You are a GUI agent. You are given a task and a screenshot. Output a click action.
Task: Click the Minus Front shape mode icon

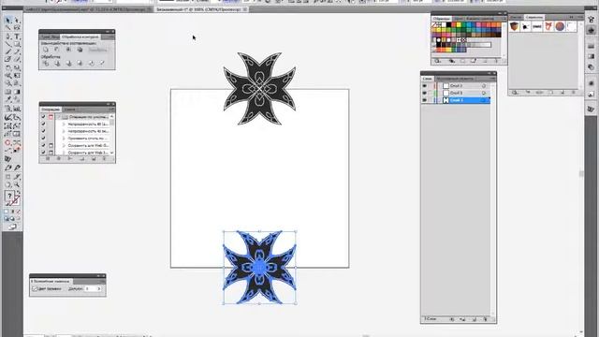(x=57, y=50)
